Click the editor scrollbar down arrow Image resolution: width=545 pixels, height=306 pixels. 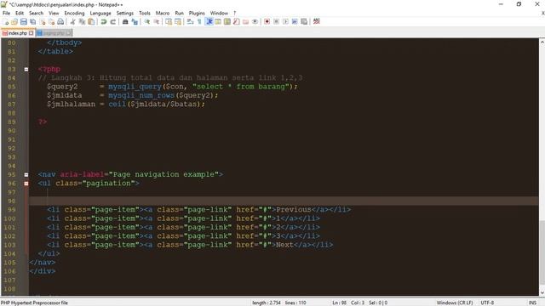click(x=542, y=292)
